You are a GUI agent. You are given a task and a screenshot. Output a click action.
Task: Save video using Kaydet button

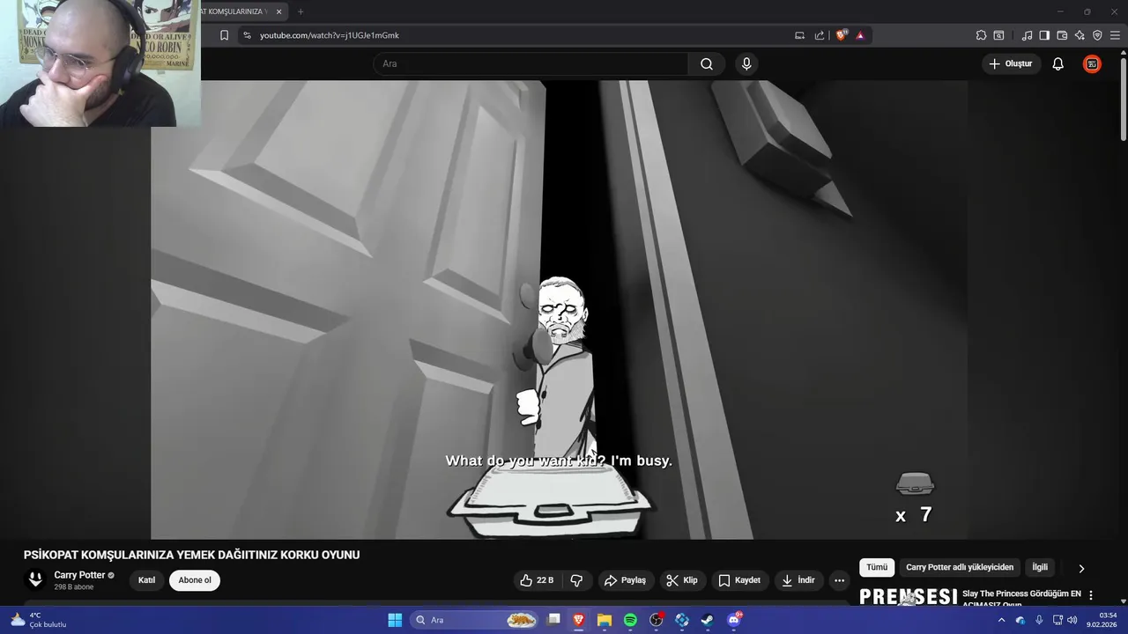tap(738, 580)
